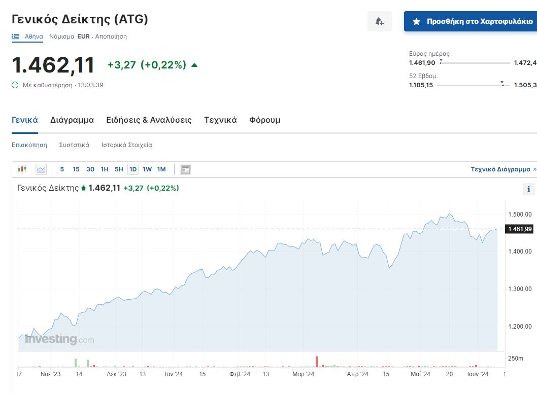Select the 5-minute interval

[x=62, y=169]
